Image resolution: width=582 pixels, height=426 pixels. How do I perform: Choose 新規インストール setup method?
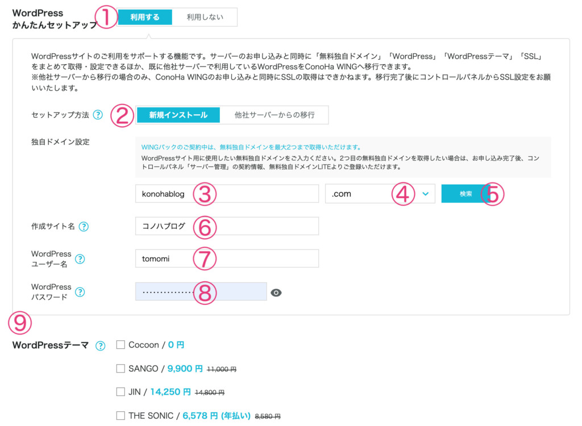(178, 115)
